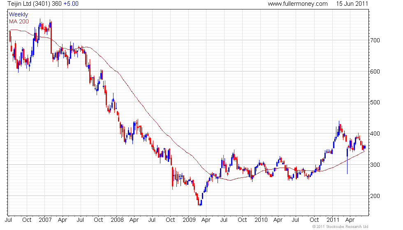Click the www.fullermoney.com text
The height and width of the screenshot is (230, 403).
(298, 4)
